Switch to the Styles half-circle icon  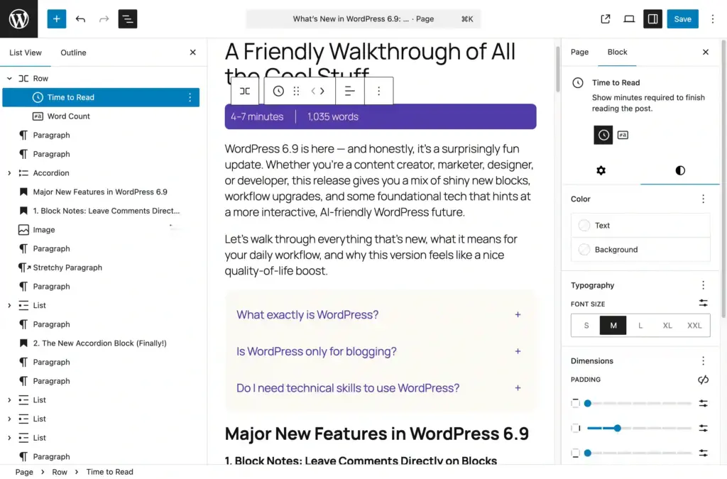[x=679, y=170]
